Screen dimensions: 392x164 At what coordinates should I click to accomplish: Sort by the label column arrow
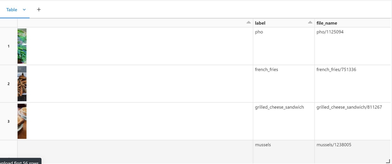[x=310, y=23]
